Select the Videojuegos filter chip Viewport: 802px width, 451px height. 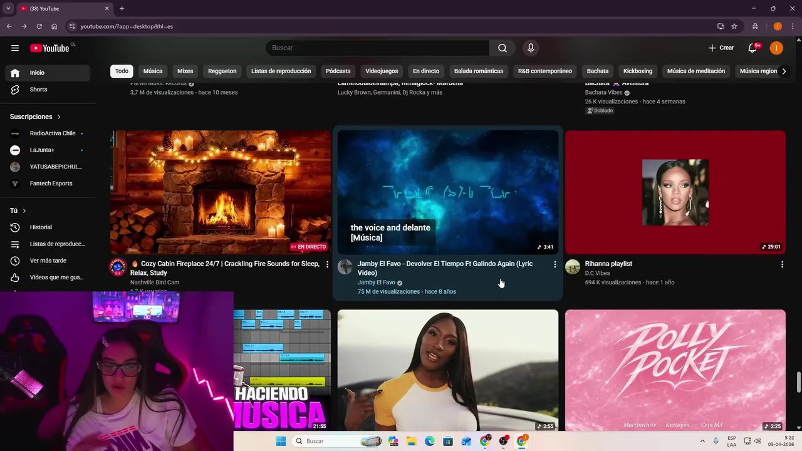pos(382,71)
